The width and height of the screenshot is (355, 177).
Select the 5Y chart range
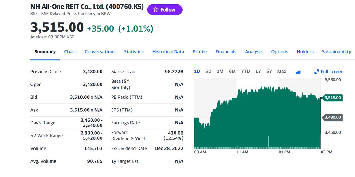[269, 72]
